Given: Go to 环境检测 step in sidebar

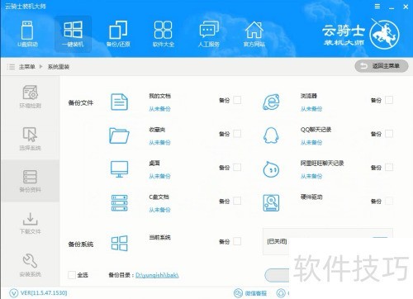Looking at the screenshot, I should tap(30, 97).
